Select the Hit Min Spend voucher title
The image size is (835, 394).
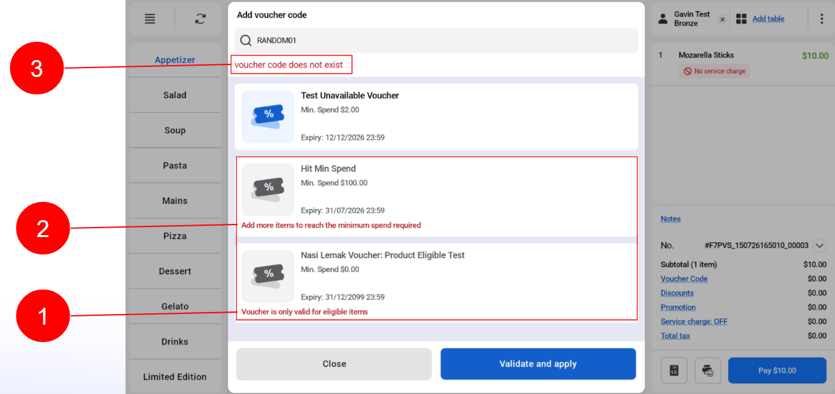(328, 169)
